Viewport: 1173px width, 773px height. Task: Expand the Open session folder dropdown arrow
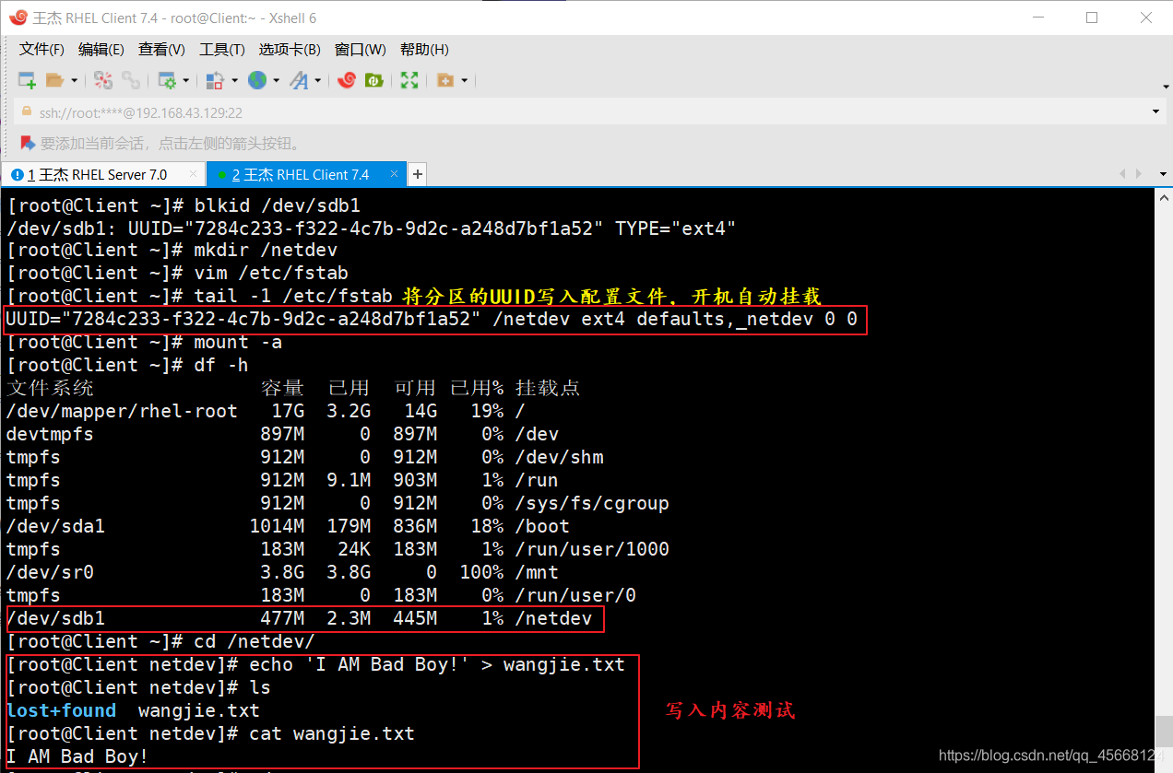click(x=74, y=81)
